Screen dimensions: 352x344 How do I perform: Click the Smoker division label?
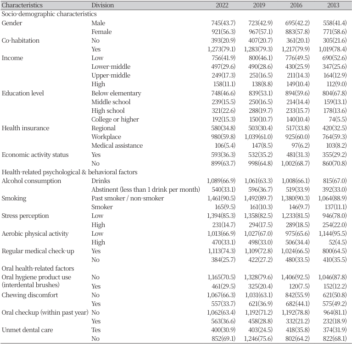102,207
